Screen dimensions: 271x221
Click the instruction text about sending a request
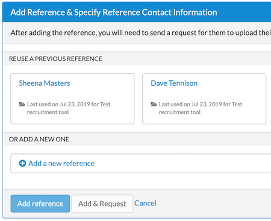[x=140, y=33]
